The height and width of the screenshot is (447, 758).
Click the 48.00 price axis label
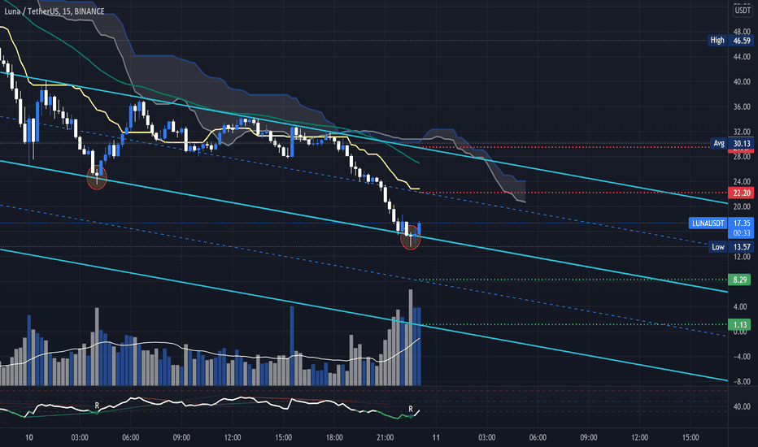click(742, 32)
